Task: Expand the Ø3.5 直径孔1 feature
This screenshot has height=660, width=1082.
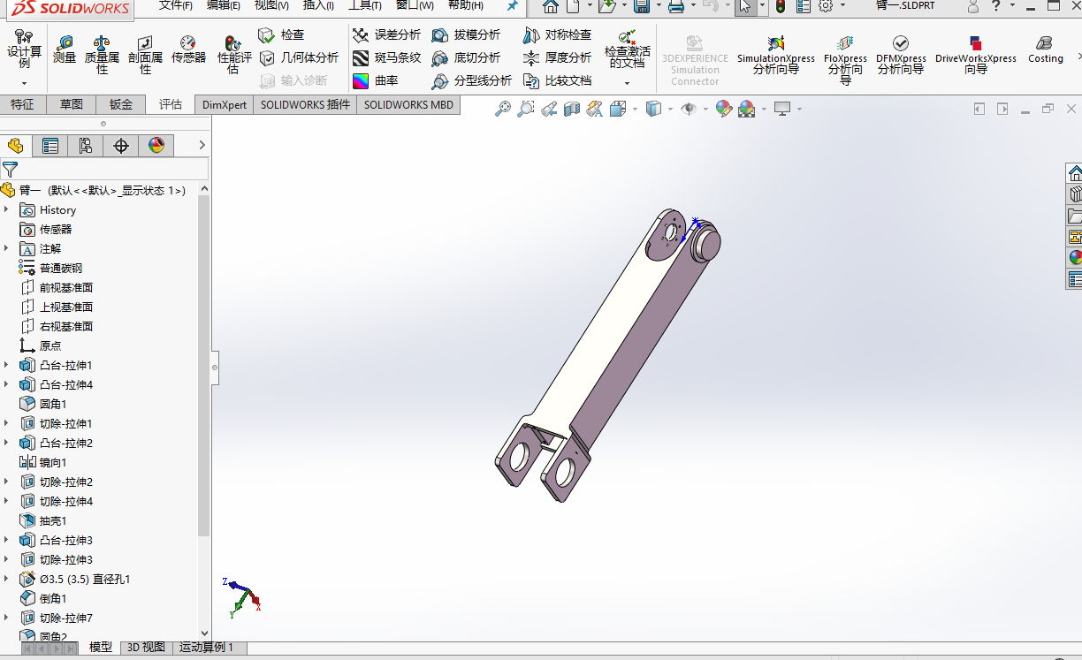Action: coord(7,579)
